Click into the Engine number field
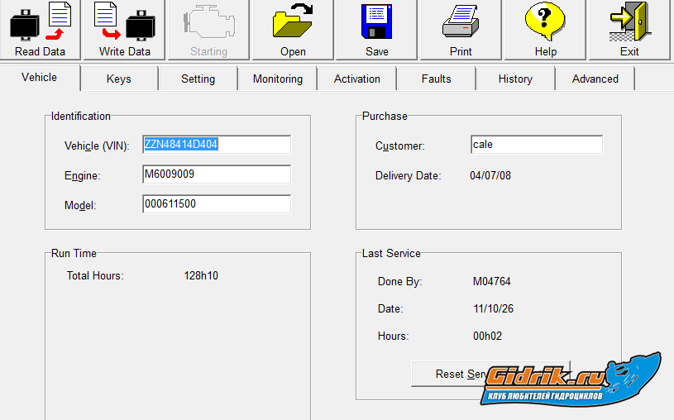 tap(217, 174)
